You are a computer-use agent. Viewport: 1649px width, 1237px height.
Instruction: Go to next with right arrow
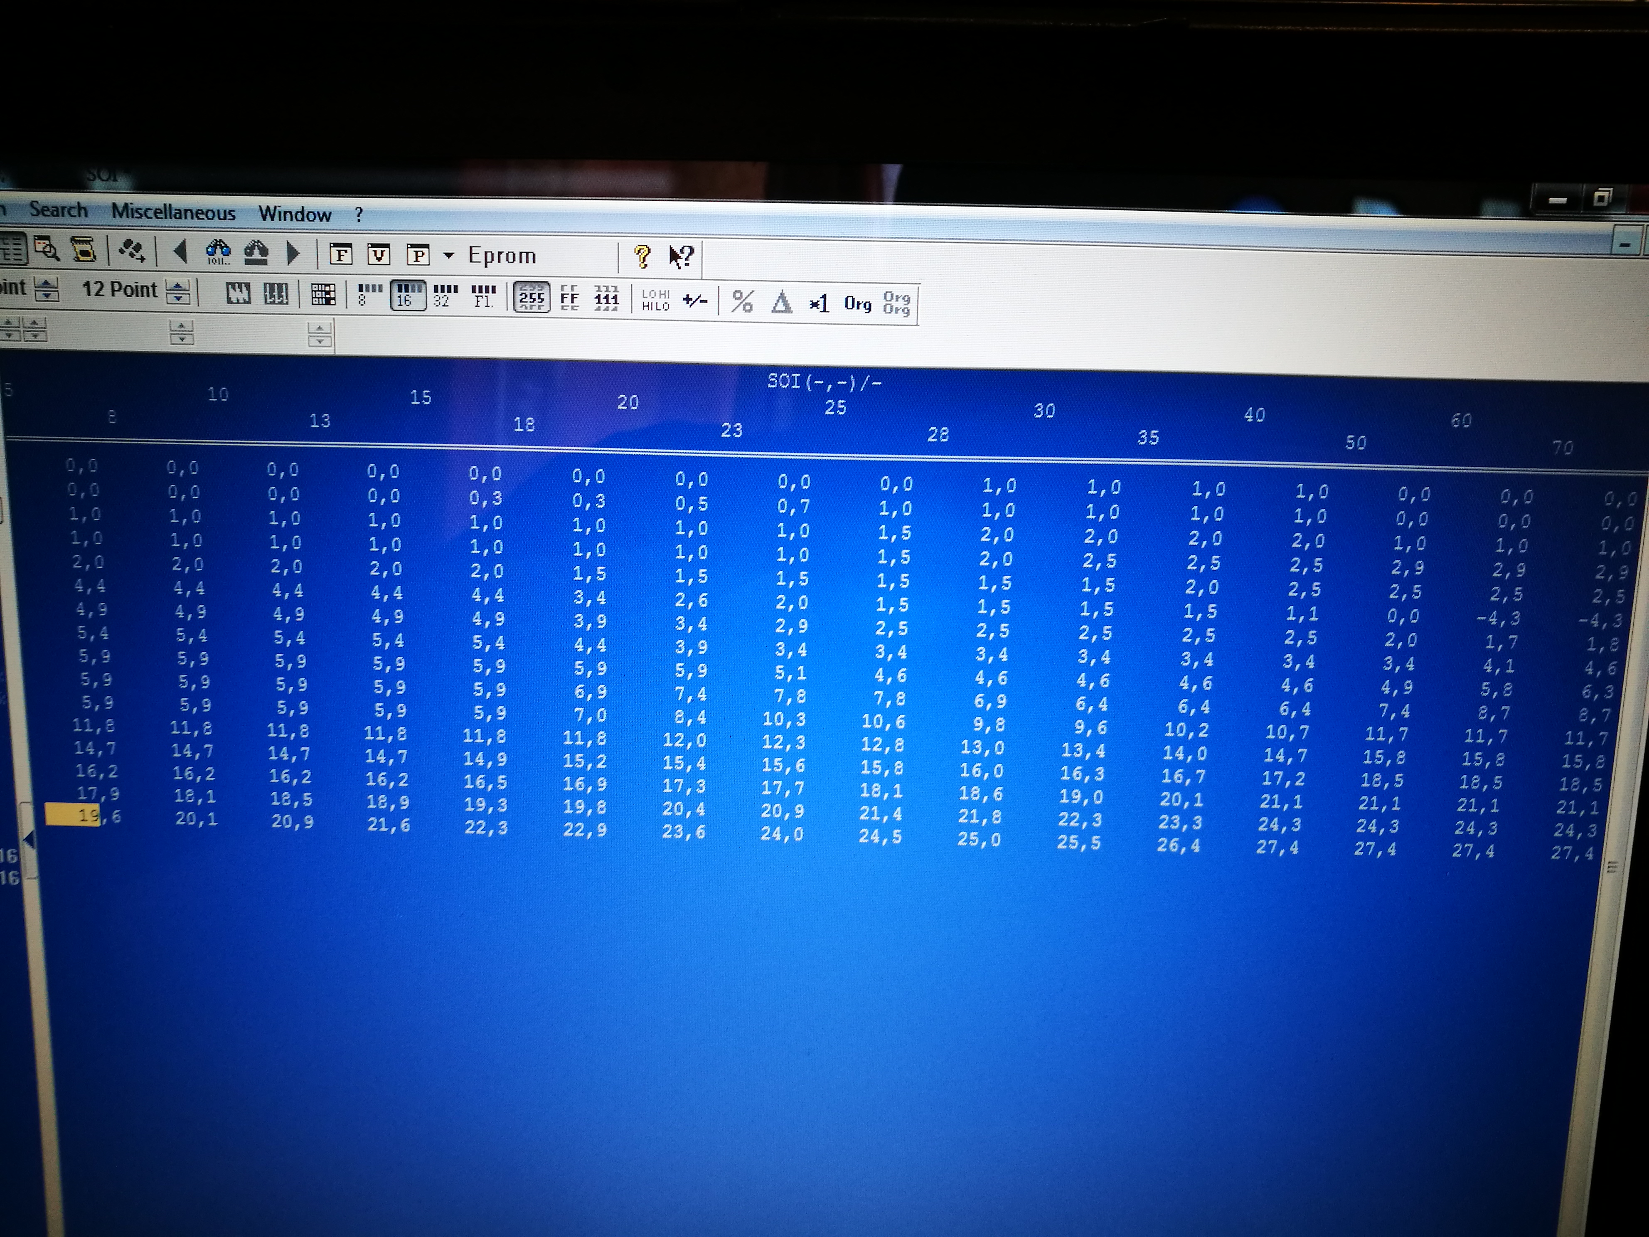(x=293, y=254)
